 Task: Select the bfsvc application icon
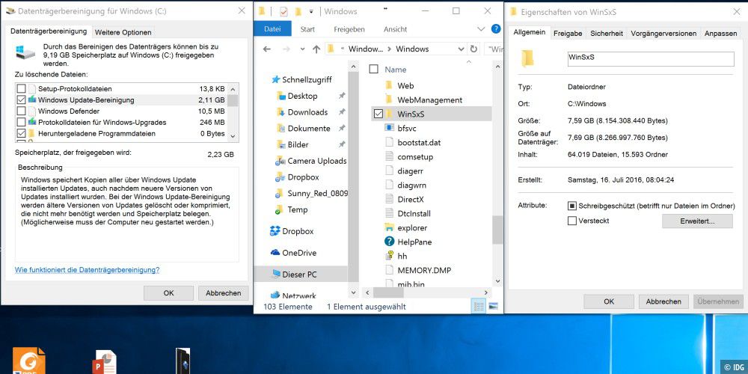tap(389, 128)
